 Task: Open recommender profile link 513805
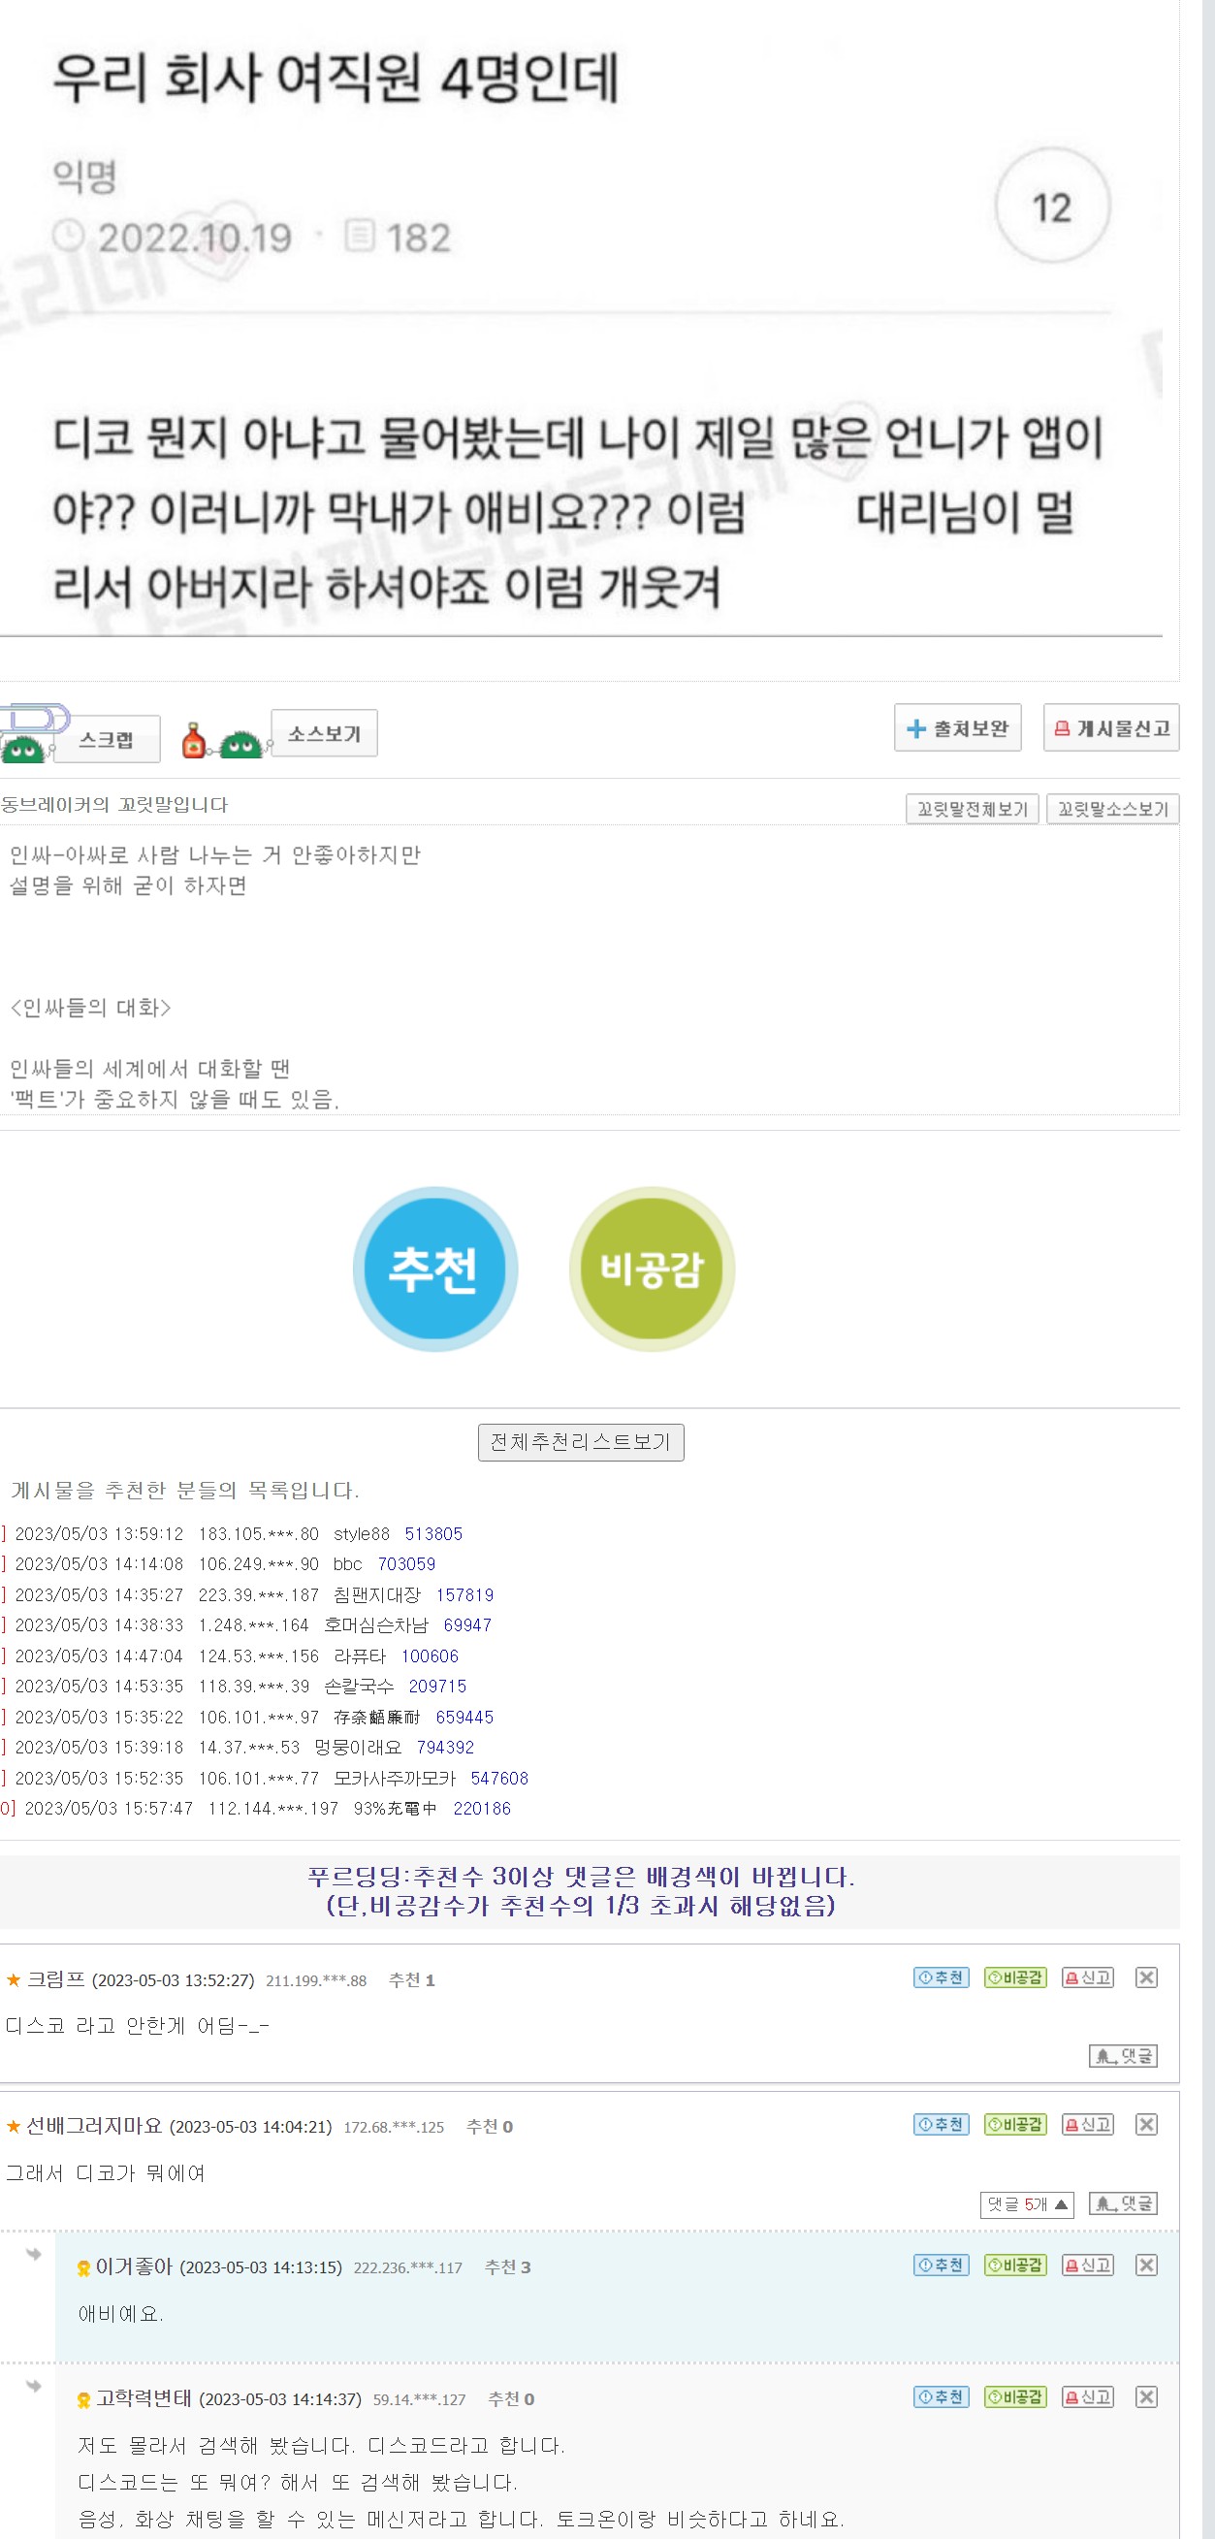[x=432, y=1533]
